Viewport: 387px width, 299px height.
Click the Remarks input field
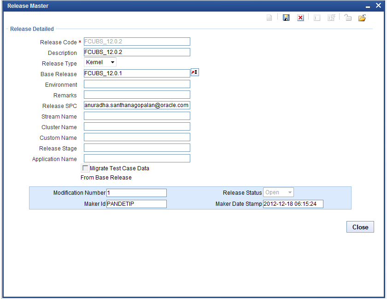point(137,95)
